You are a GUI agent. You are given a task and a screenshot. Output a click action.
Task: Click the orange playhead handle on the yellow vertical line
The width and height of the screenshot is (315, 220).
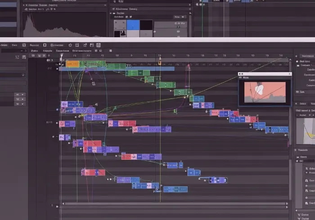[x=160, y=63]
